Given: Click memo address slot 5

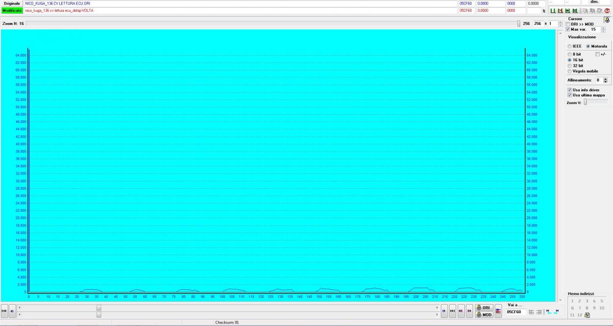Looking at the screenshot, I should click(602, 301).
